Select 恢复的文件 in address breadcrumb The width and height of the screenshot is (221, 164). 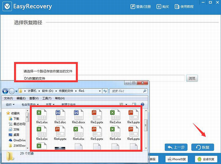click(x=66, y=91)
